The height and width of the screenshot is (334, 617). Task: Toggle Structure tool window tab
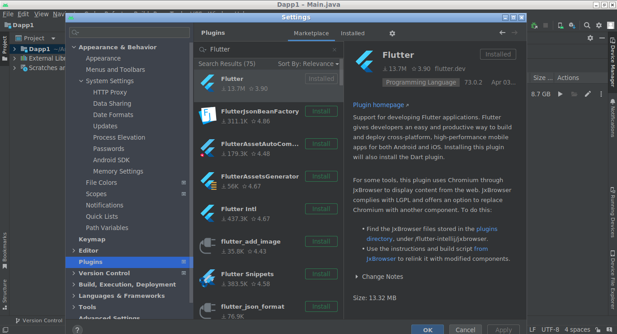pos(5,294)
